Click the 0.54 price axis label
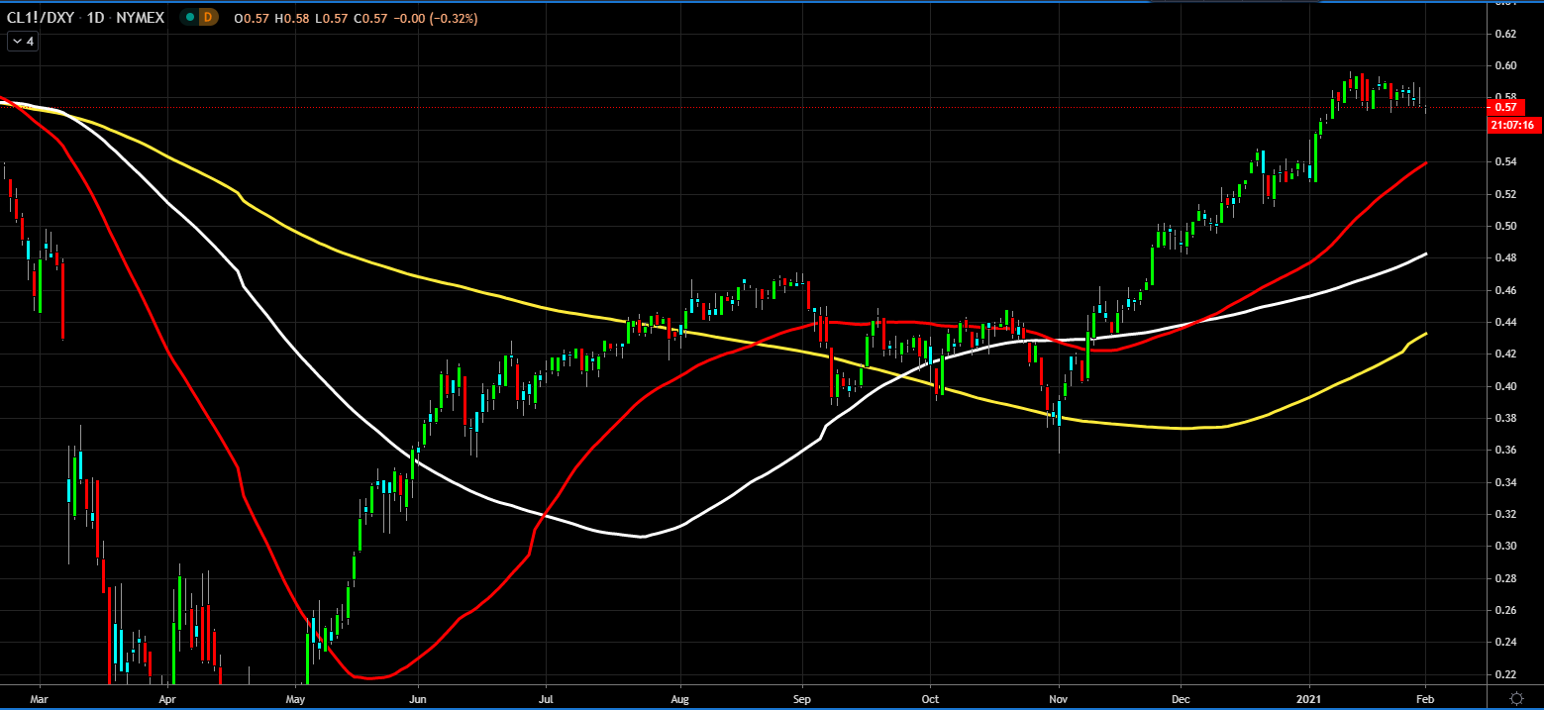This screenshot has width=1544, height=710. click(1504, 161)
